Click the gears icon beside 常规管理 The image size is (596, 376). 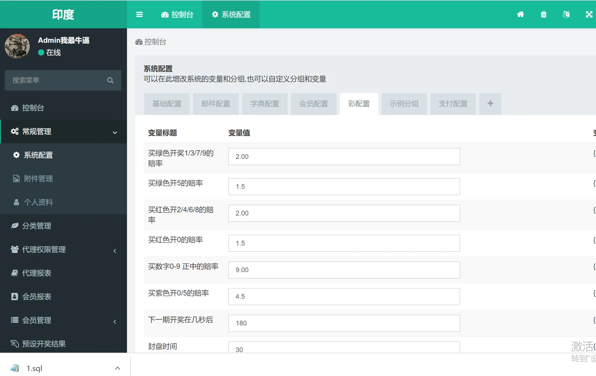click(15, 131)
